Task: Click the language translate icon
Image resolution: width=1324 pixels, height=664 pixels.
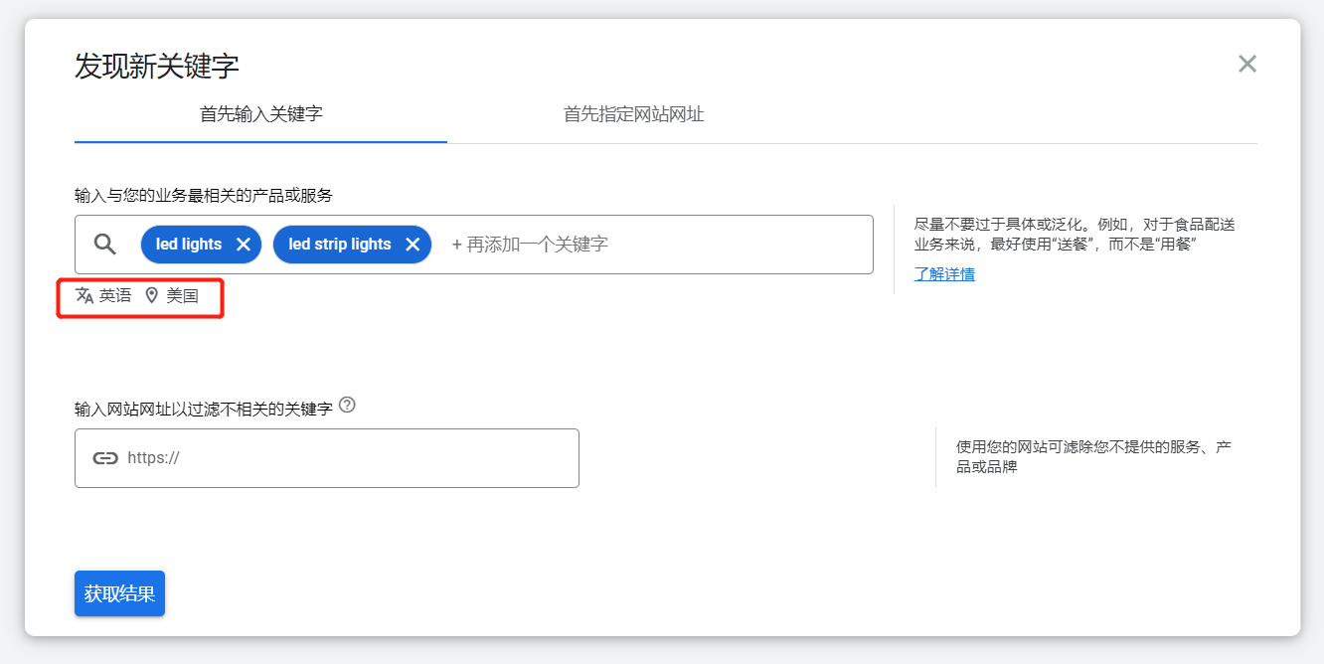Action: point(84,295)
